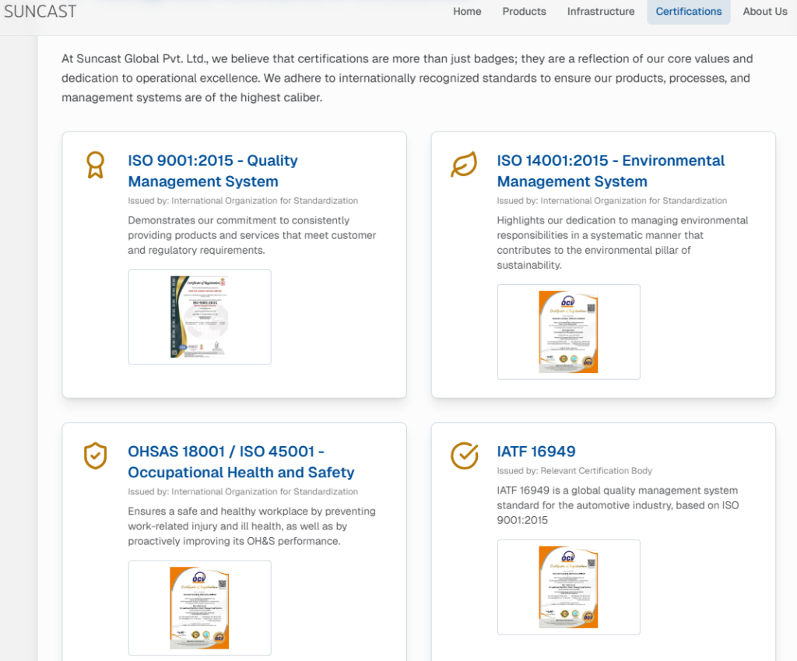Open the Infrastructure nav link
Viewport: 797px width, 661px height.
click(x=601, y=11)
